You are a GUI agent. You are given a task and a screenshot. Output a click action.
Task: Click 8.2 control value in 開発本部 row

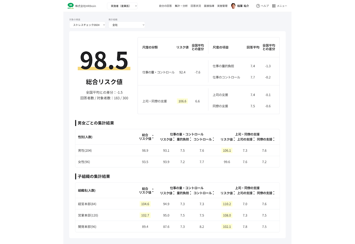pyautogui.click(x=202, y=227)
